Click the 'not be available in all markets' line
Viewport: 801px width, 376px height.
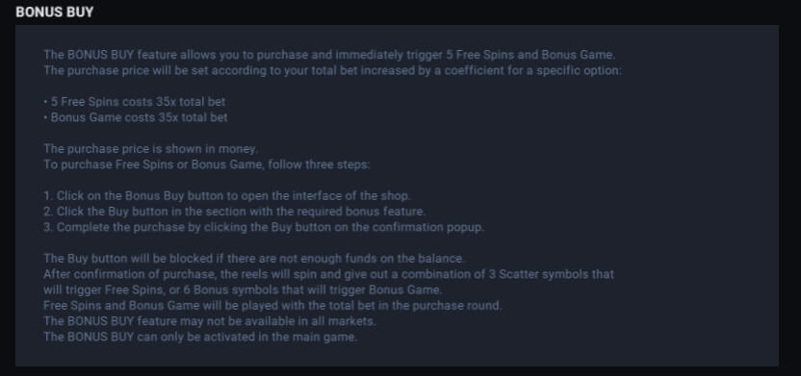tap(210, 321)
